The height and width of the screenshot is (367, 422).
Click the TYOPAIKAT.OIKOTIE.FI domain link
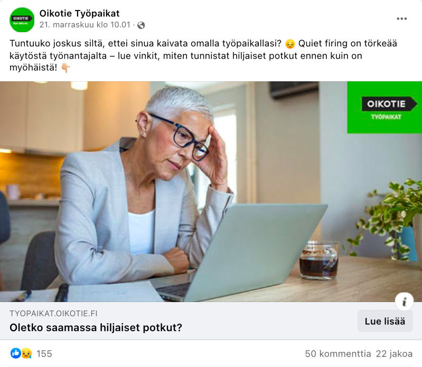53,314
